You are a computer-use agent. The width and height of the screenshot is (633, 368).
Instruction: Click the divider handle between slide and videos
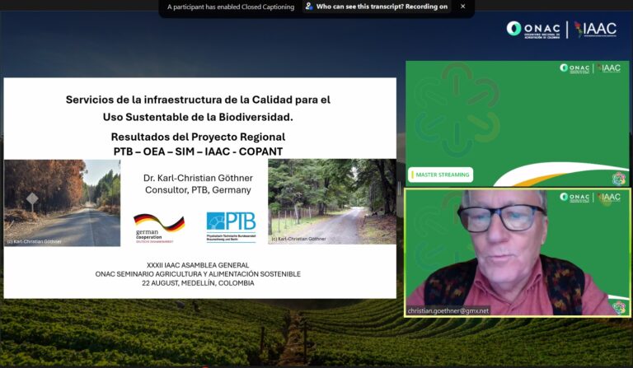click(401, 188)
